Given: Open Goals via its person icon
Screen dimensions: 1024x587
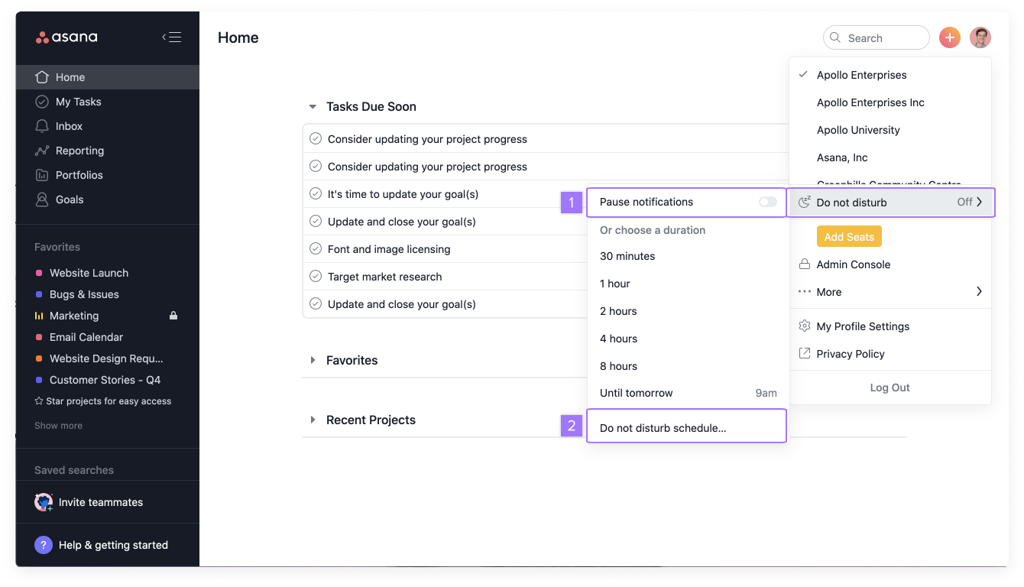Looking at the screenshot, I should point(42,199).
